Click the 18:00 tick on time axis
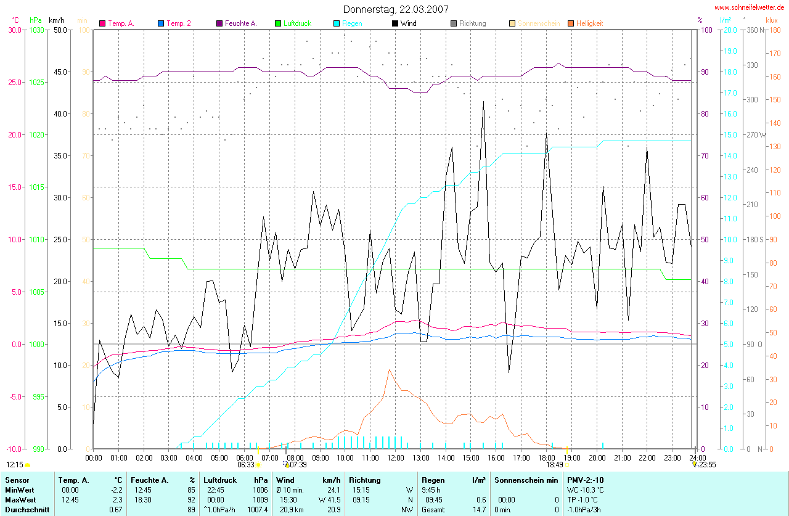789x516 pixels. 546,457
